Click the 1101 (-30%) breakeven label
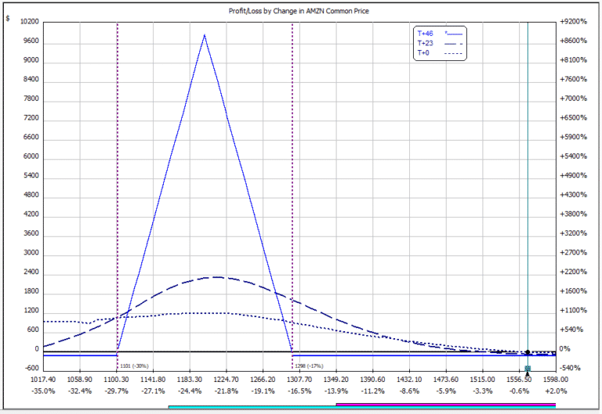The image size is (602, 414). [134, 366]
